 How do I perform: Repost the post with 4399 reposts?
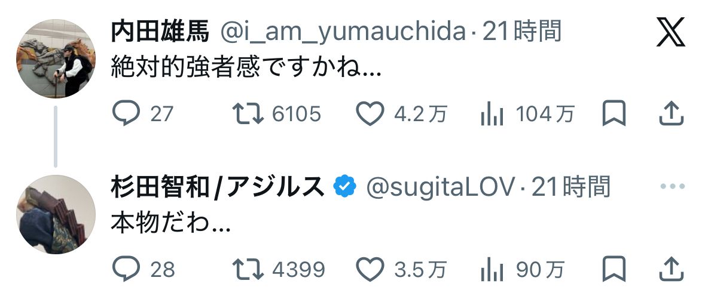[248, 270]
